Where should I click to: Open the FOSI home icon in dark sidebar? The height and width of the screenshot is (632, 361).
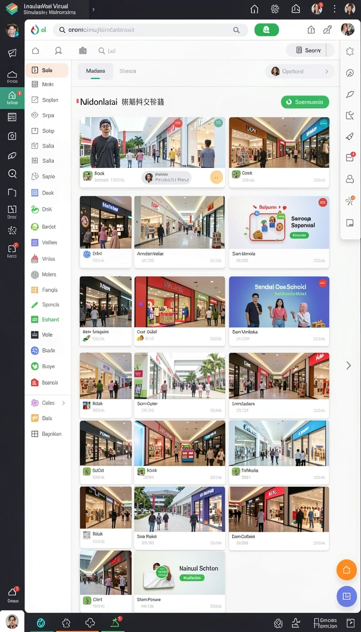click(x=12, y=77)
